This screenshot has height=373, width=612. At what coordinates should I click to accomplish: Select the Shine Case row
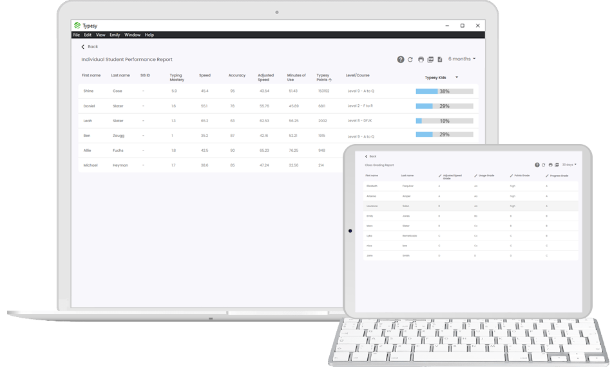[x=278, y=91]
